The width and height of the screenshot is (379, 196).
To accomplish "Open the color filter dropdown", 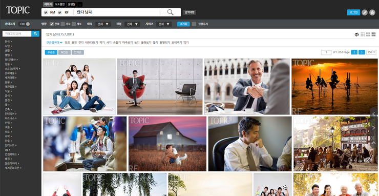I will [x=103, y=24].
